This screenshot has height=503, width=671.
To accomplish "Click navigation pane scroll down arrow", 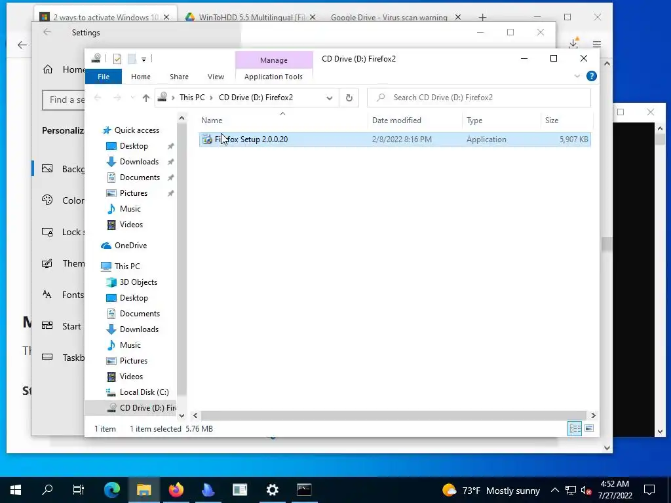I will coord(182,416).
